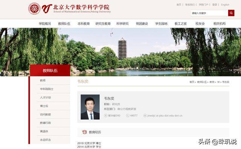Click the 韦东奕 name inside the profile card
Screen dimensions: 241x149
click(x=109, y=98)
